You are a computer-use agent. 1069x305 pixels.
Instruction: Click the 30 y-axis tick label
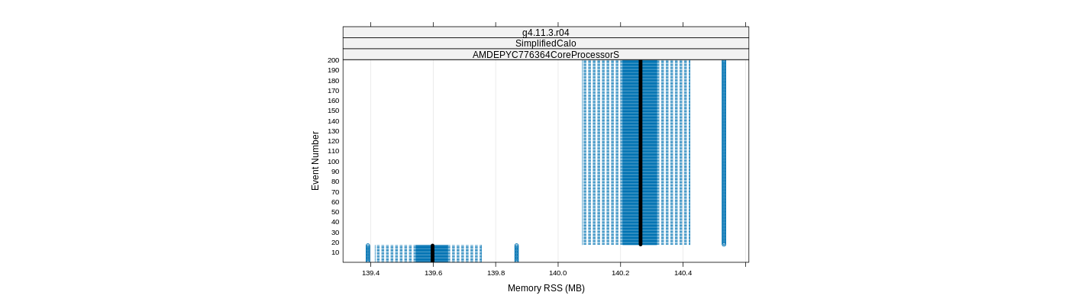point(335,232)
